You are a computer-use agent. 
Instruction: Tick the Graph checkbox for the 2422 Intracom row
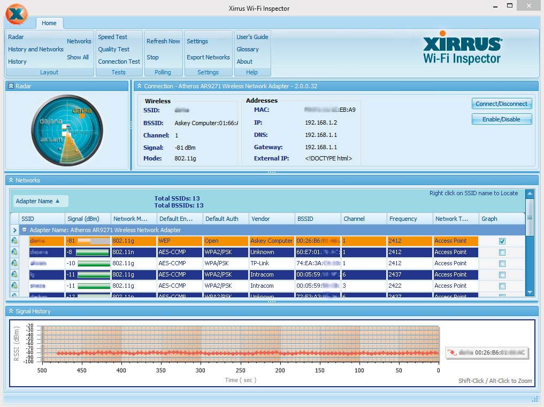(502, 286)
